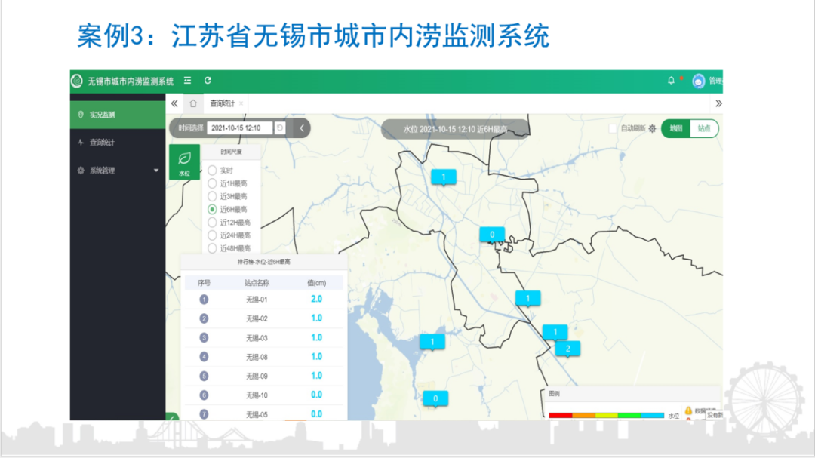Expand the 系统管理 menu arrow
Image resolution: width=815 pixels, height=458 pixels.
pos(156,171)
